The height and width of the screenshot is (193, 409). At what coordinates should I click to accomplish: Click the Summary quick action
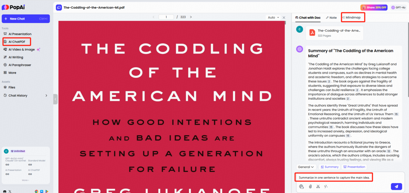click(329, 167)
